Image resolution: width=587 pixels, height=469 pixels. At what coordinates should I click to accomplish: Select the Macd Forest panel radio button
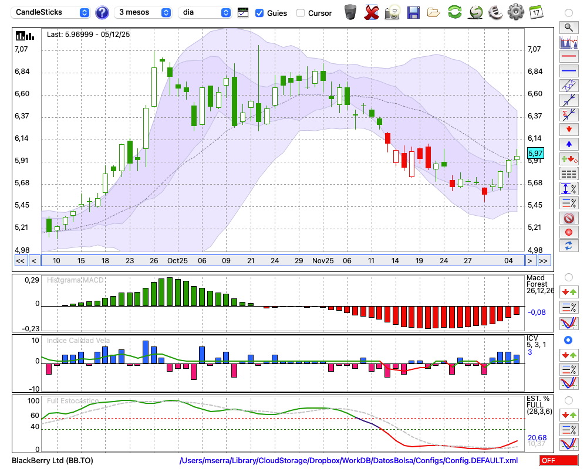[x=568, y=277]
